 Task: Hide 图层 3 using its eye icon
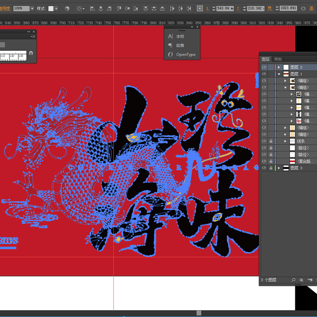pyautogui.click(x=264, y=168)
